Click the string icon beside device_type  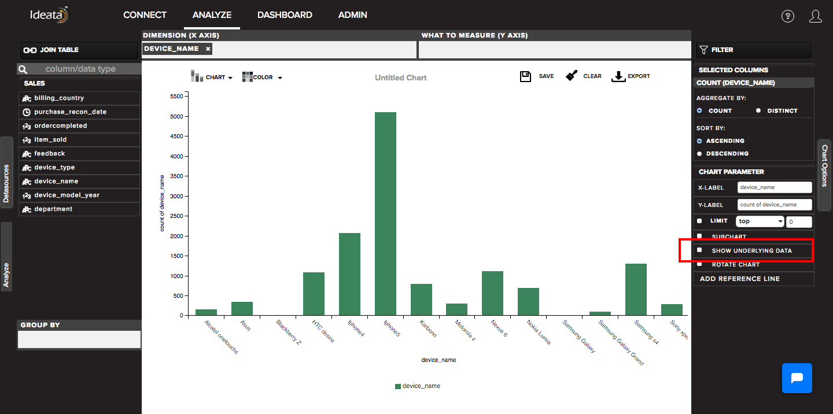pos(27,168)
